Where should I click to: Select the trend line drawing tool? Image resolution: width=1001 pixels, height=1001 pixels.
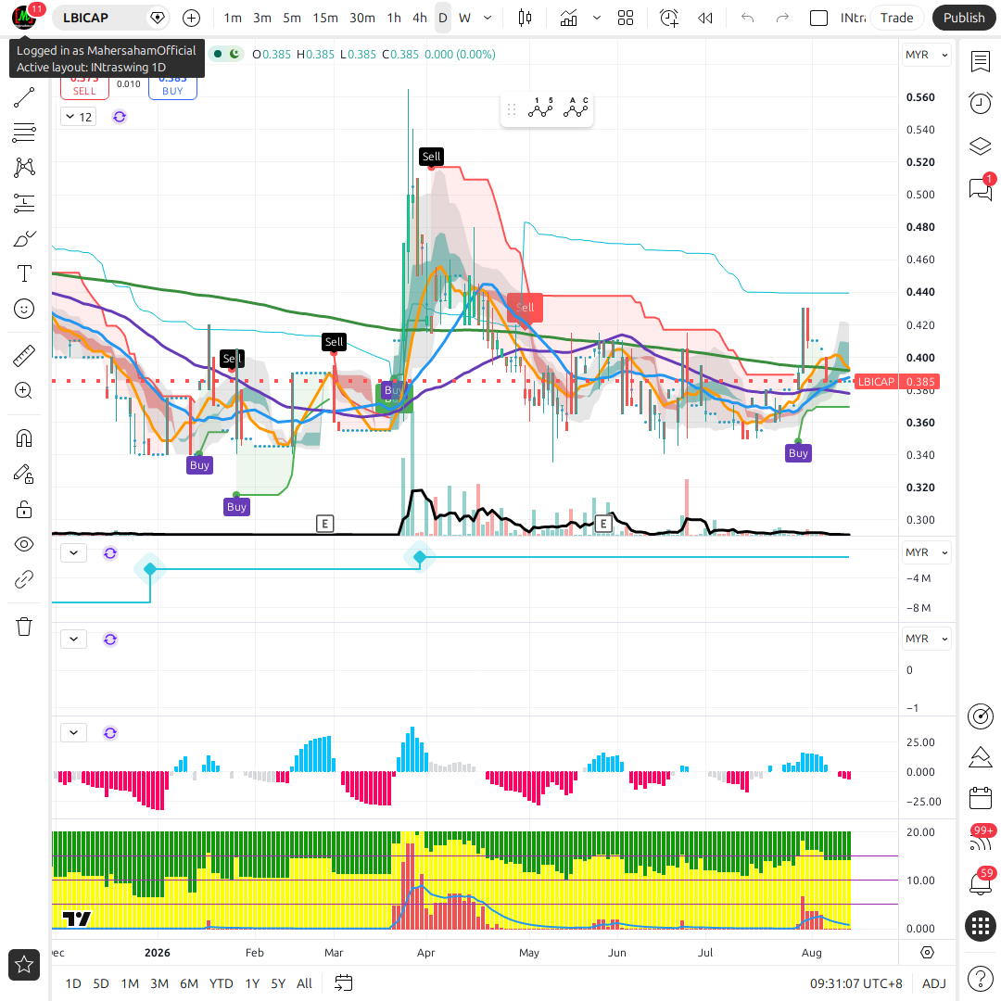click(24, 97)
